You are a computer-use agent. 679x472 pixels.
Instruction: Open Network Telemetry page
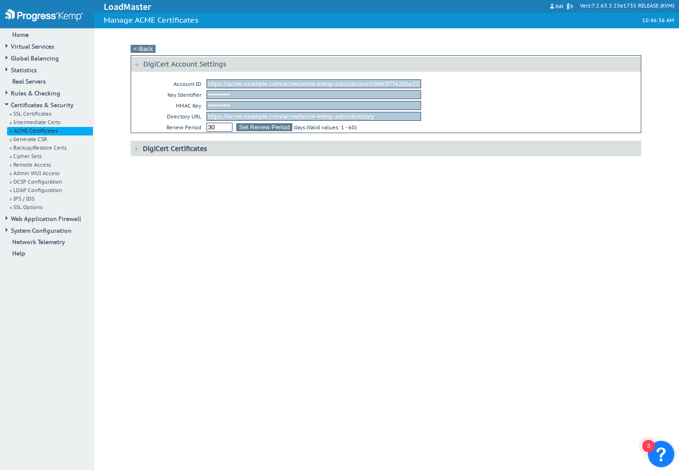tap(39, 242)
